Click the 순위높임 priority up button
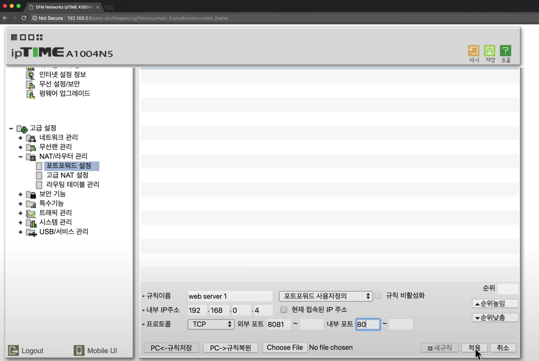539x361 pixels. tap(495, 303)
